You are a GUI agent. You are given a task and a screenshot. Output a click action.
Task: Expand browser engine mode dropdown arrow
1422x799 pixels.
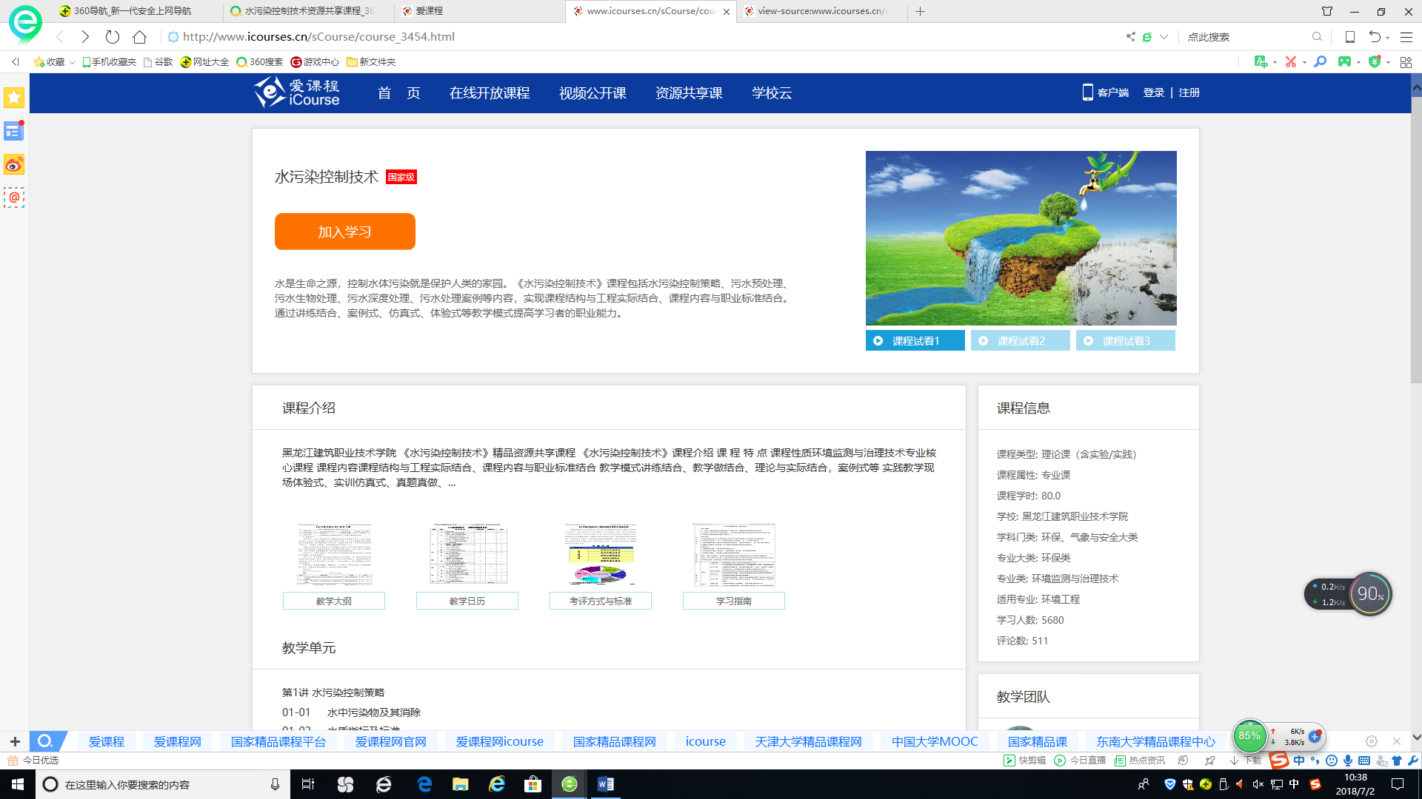pos(1164,36)
